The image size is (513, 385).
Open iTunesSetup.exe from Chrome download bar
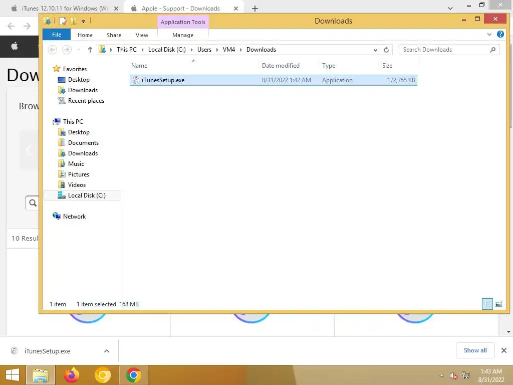pos(47,351)
